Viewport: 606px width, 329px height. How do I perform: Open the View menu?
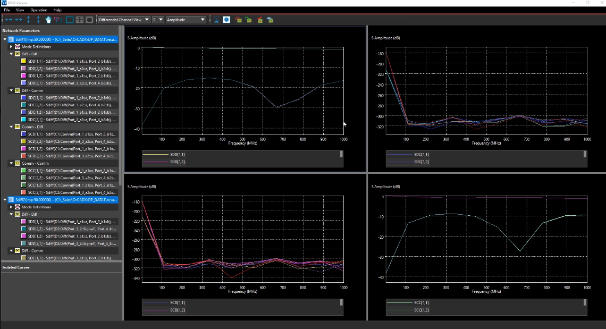[20, 10]
